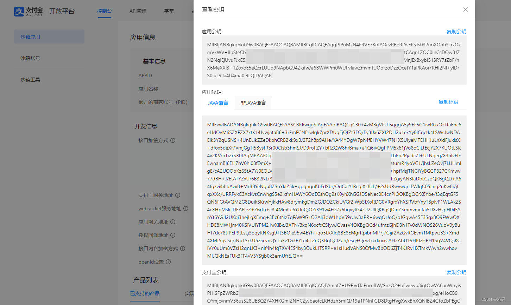Switch to 已支持的产品 tab
This screenshot has width=511, height=305.
pyautogui.click(x=145, y=293)
